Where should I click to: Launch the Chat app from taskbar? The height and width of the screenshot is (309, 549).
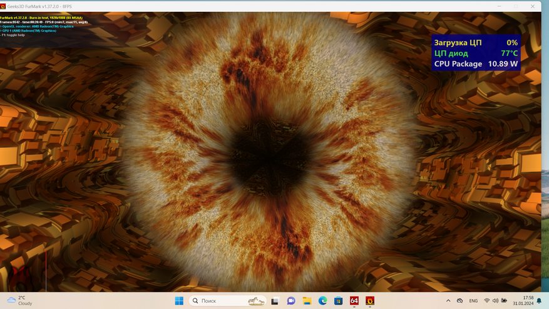[x=291, y=301]
